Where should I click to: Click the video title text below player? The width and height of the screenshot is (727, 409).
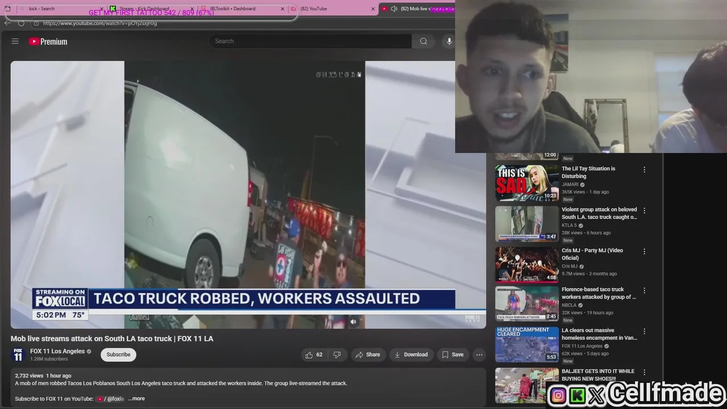[x=112, y=339]
